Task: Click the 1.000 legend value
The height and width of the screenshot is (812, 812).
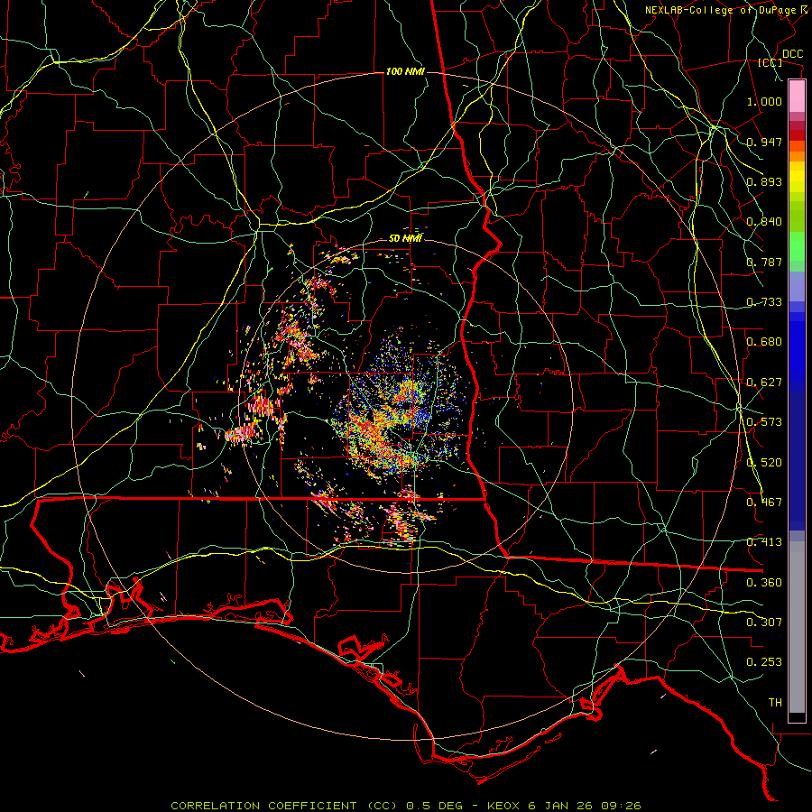Action: point(764,101)
